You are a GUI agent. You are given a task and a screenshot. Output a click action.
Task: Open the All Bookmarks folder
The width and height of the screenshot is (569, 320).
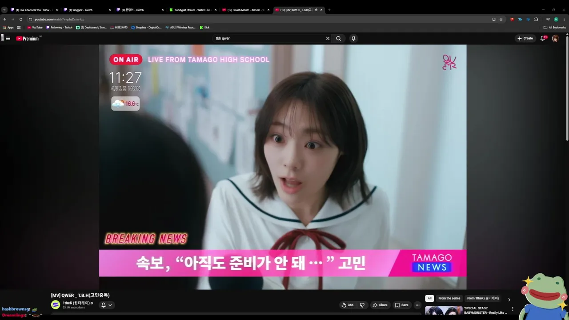pyautogui.click(x=555, y=28)
